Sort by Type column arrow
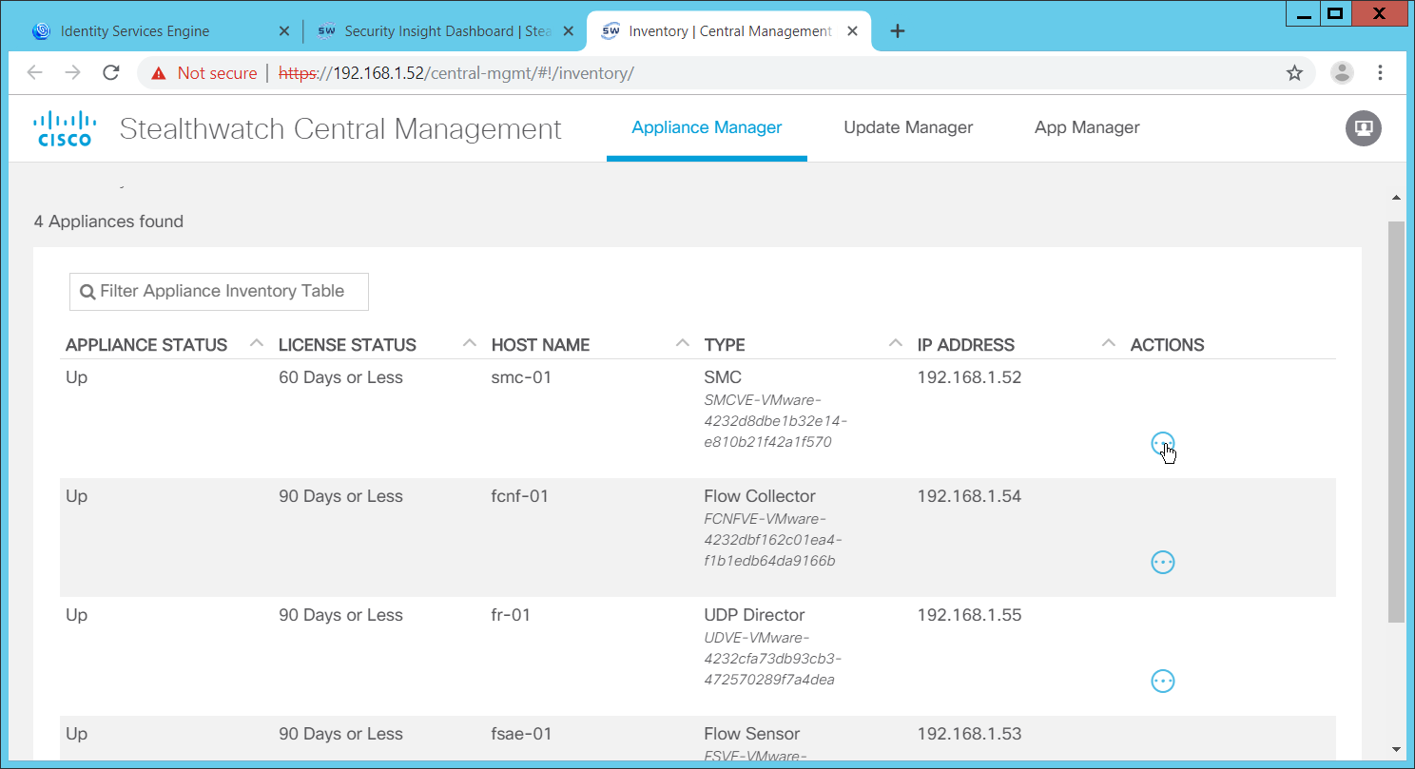The height and width of the screenshot is (769, 1415). coord(895,343)
